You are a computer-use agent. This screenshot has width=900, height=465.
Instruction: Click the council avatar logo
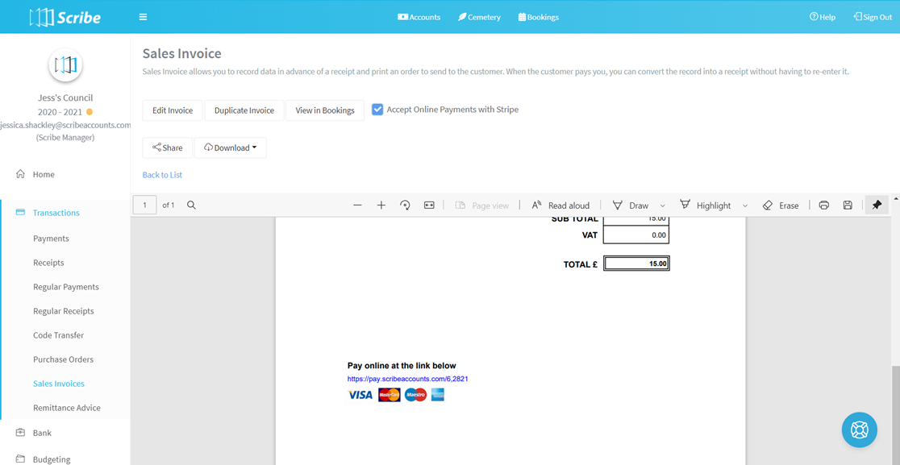point(65,64)
